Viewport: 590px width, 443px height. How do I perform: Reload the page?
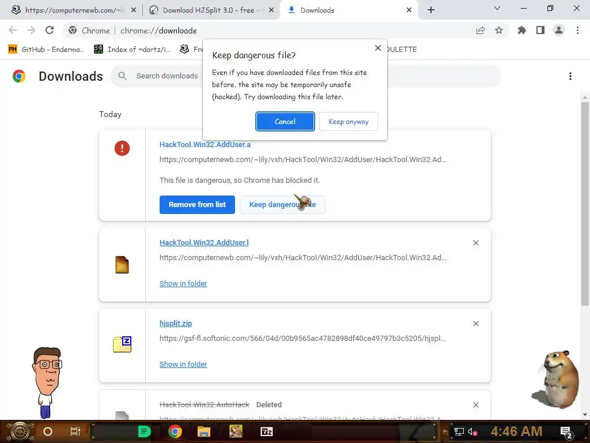point(50,30)
